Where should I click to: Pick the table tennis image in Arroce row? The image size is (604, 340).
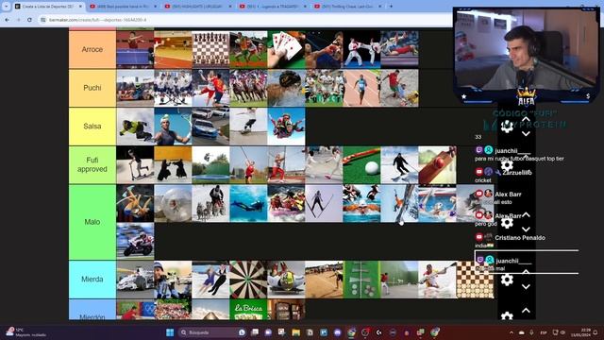[135, 50]
